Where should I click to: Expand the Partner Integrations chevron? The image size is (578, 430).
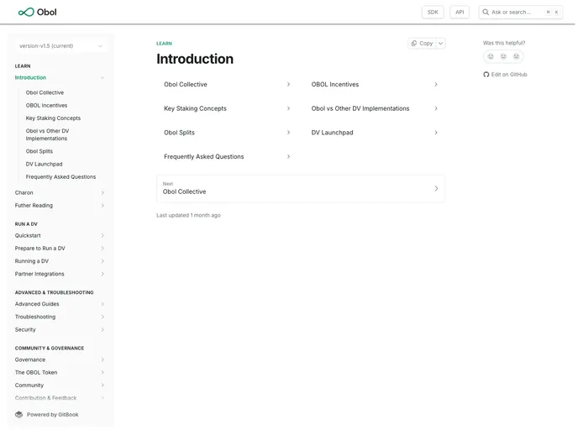[x=102, y=274]
